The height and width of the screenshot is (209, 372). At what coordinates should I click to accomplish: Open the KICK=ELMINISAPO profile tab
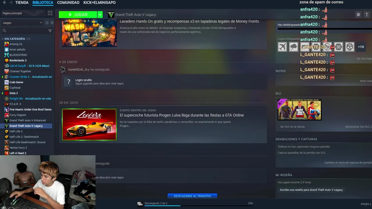tap(99, 3)
